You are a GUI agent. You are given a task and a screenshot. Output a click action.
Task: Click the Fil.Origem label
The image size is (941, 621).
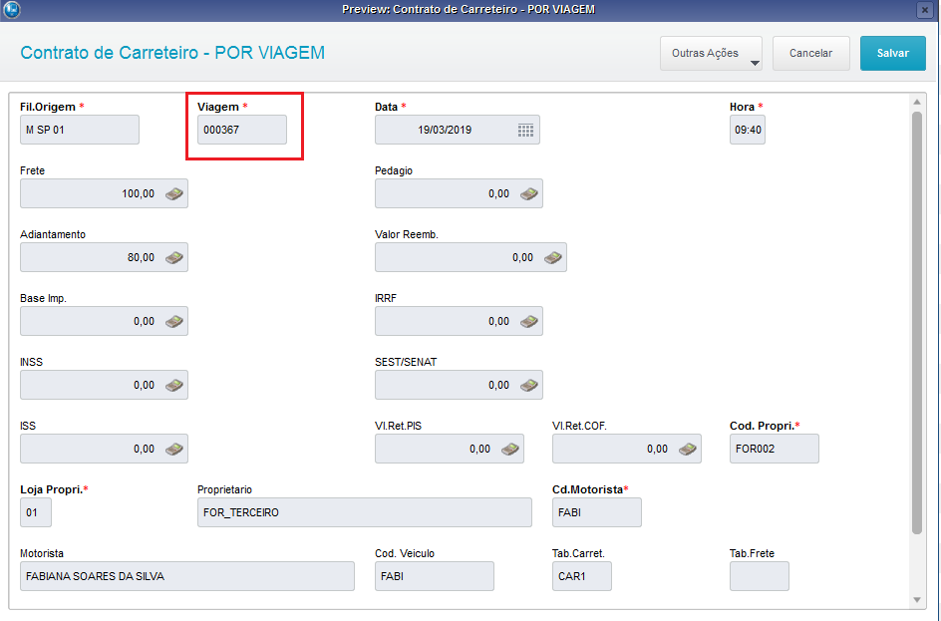click(x=48, y=107)
